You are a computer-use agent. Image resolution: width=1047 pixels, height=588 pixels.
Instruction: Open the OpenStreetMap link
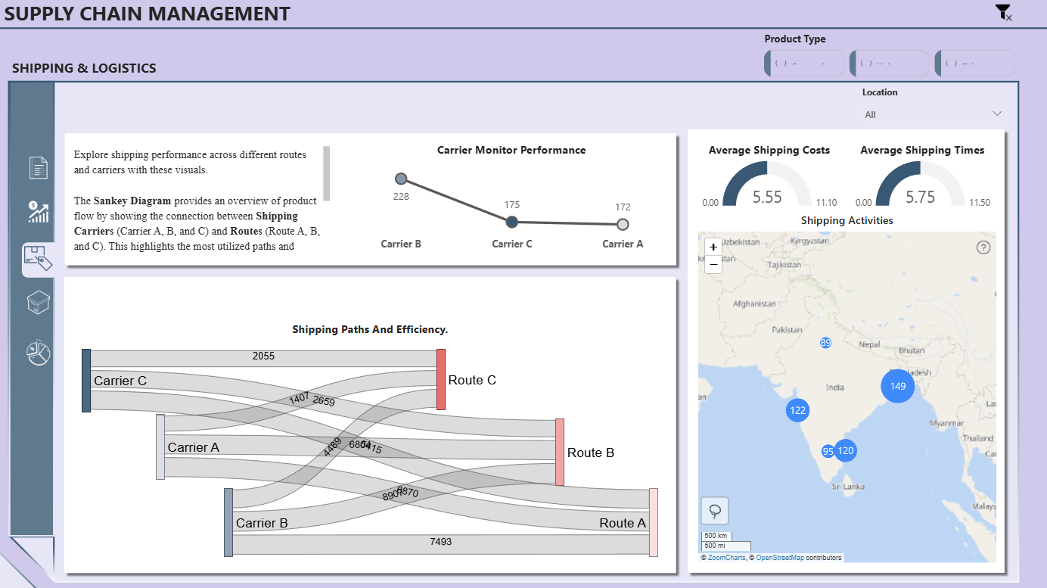pyautogui.click(x=779, y=558)
